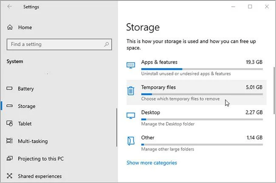Click 'Uninstall unused or undesired apps & features'
Image resolution: width=276 pixels, height=183 pixels.
click(186, 74)
